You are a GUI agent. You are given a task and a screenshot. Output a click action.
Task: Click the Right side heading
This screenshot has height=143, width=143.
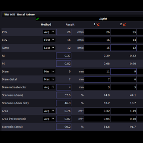(x=103, y=19)
